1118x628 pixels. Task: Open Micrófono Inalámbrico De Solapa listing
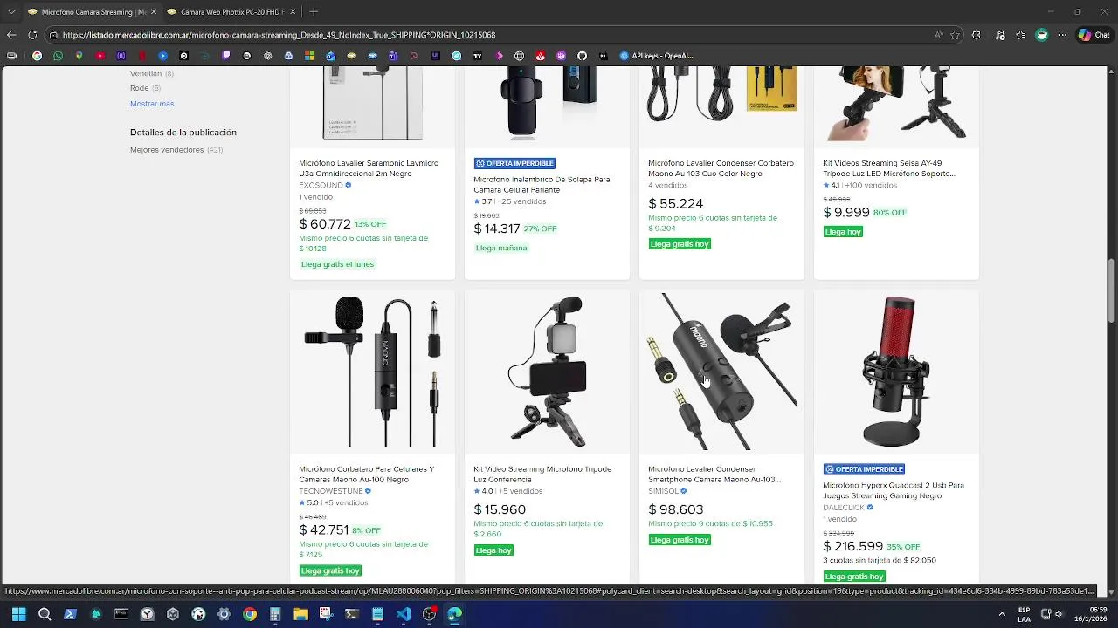[542, 184]
